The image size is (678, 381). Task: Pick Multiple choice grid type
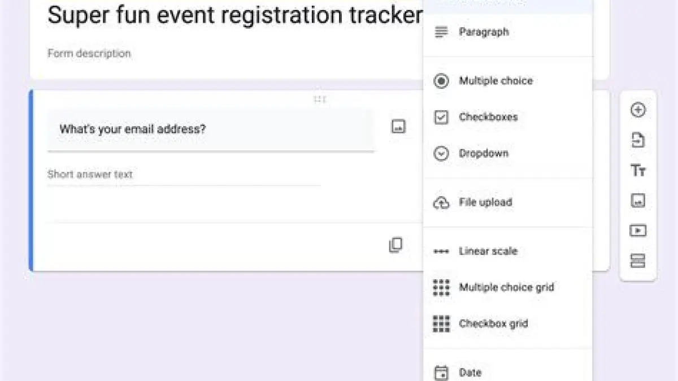pyautogui.click(x=506, y=287)
